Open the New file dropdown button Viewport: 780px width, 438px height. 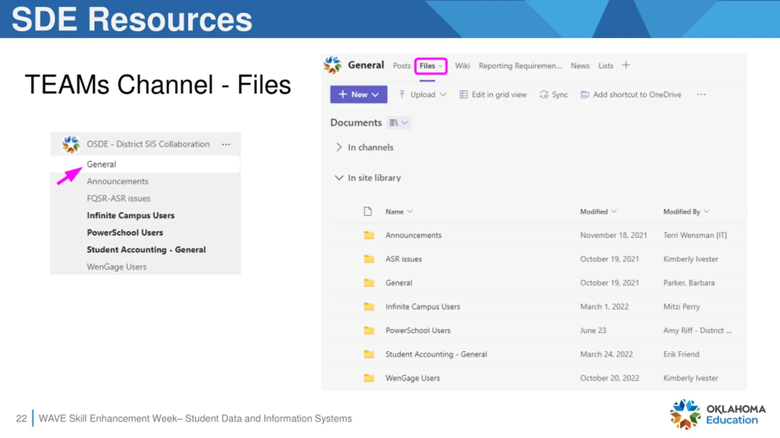tap(359, 95)
